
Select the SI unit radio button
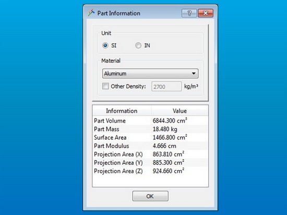105,45
